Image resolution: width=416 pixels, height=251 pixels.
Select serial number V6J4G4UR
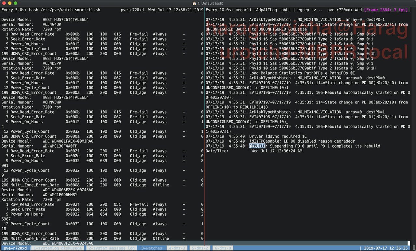[52, 24]
